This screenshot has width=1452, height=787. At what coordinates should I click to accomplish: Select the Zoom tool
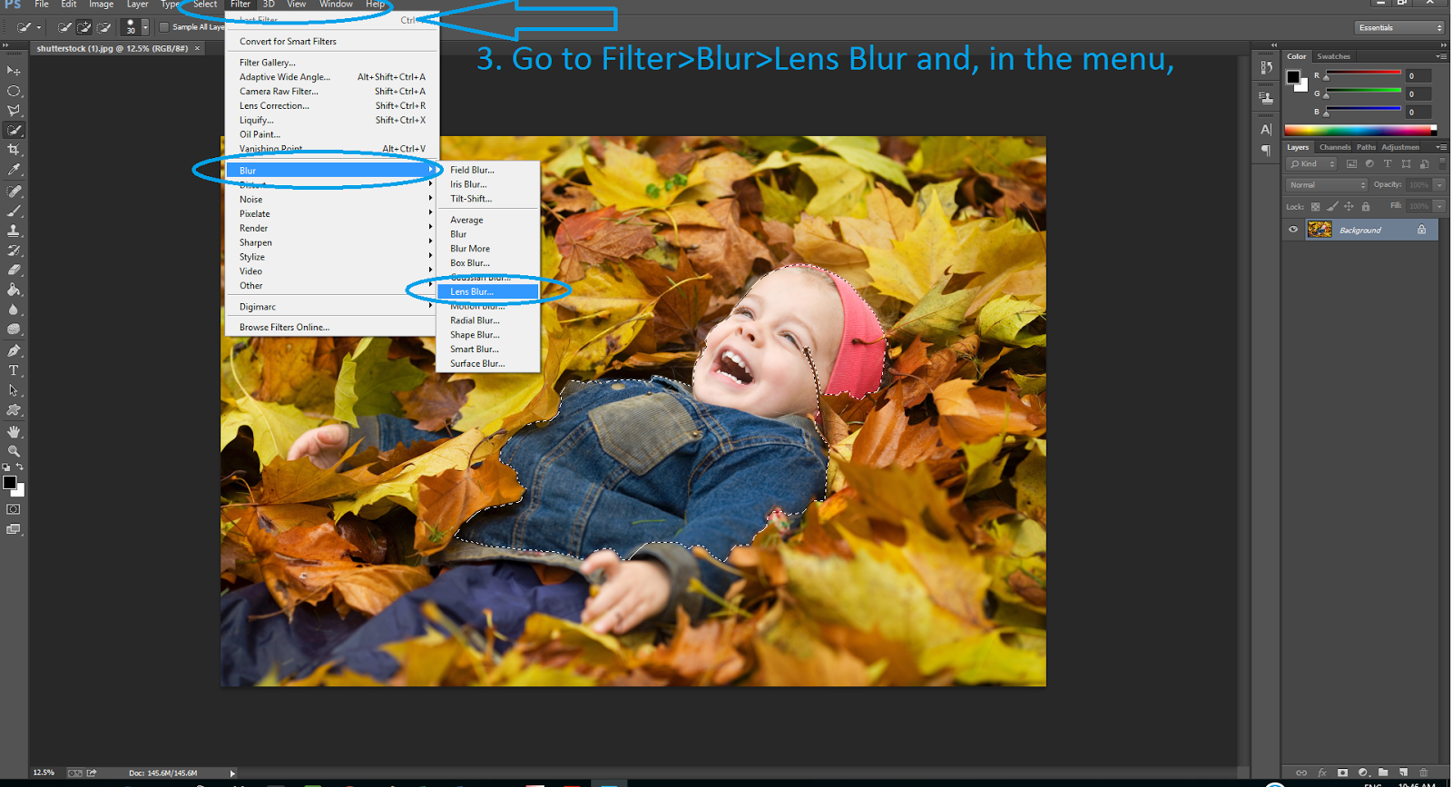[14, 451]
